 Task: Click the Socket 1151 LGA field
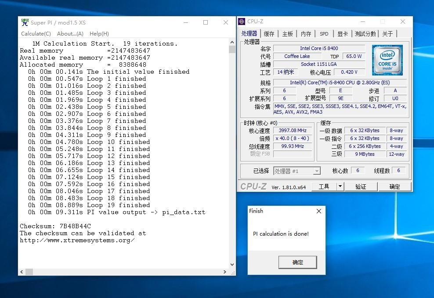[x=319, y=64]
